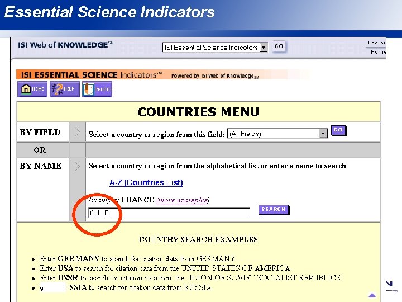The image size is (402, 302).
Task: Open the ISI Essential Science Indicators product dropdown
Action: point(215,47)
